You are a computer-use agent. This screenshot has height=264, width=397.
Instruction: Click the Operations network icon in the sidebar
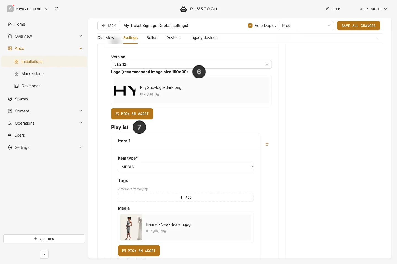click(10, 123)
